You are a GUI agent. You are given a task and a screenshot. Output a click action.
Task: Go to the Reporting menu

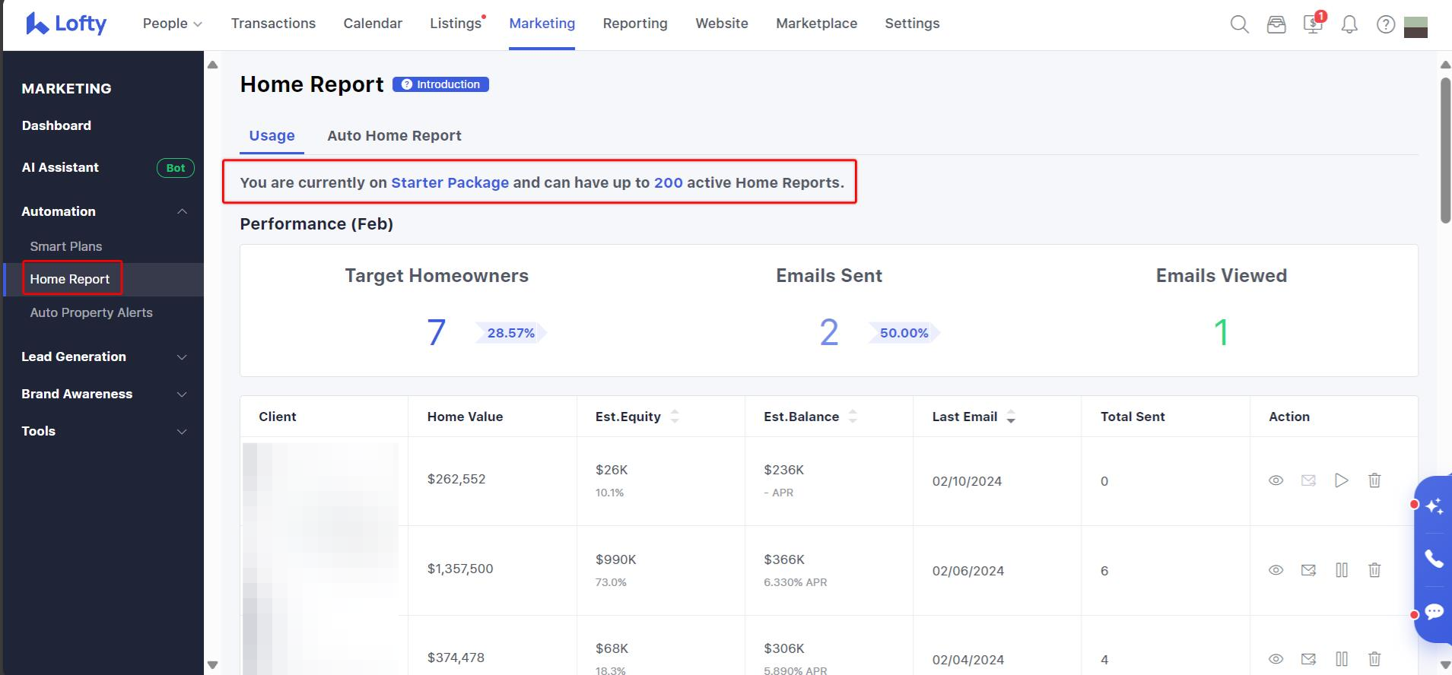[634, 24]
